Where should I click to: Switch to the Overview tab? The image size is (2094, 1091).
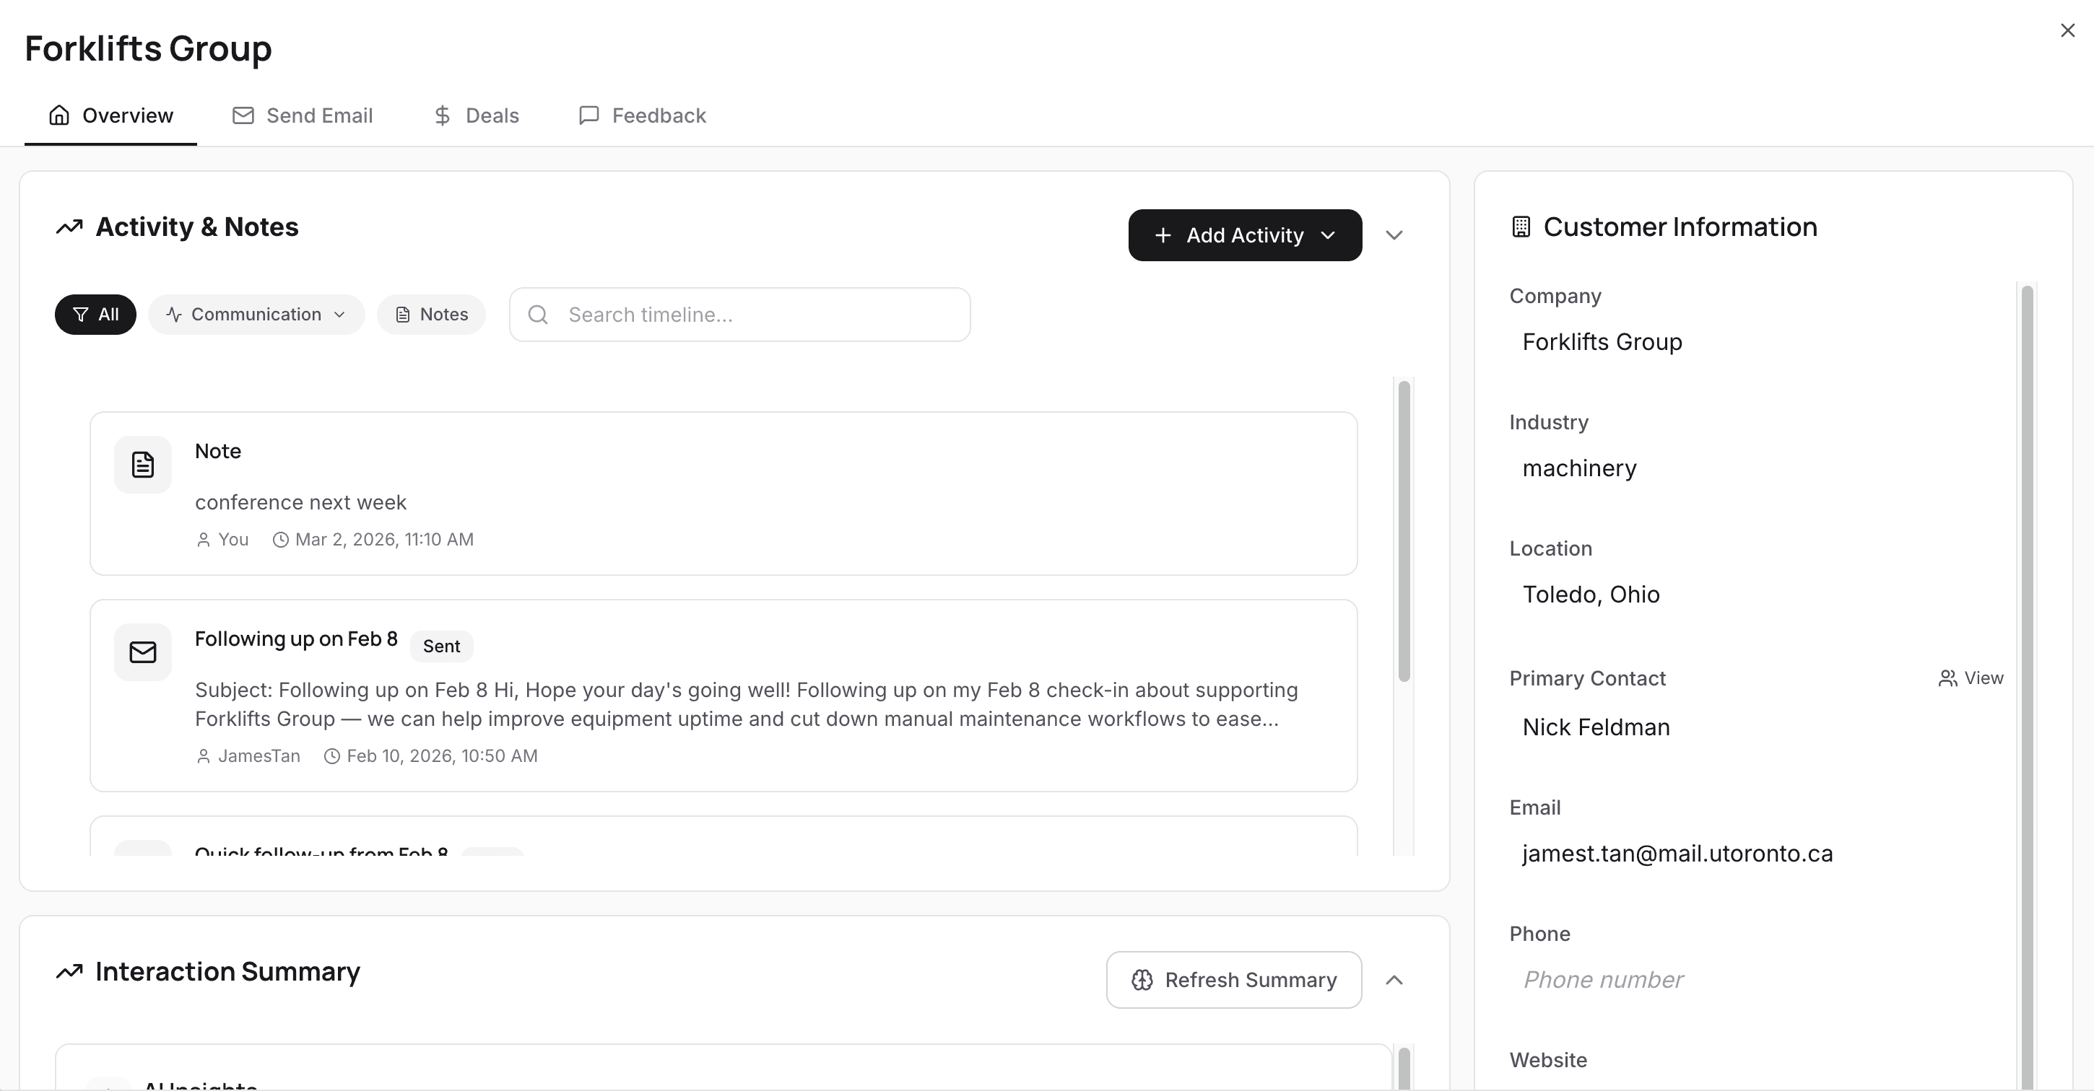(111, 115)
